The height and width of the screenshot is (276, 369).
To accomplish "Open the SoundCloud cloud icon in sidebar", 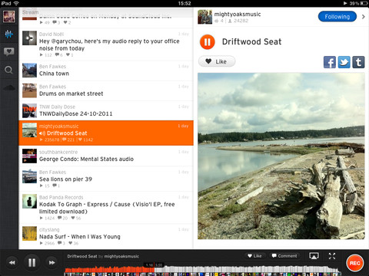I will click(x=9, y=87).
